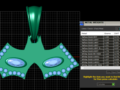Click the green arrow on Calculate
120x90 pixels.
pos(113,84)
